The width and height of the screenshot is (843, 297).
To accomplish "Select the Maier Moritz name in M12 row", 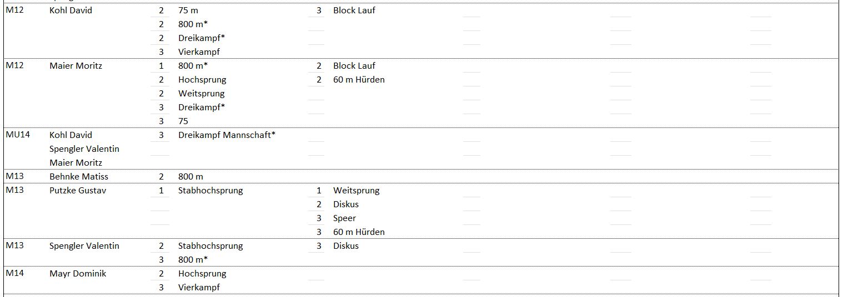I will click(76, 66).
